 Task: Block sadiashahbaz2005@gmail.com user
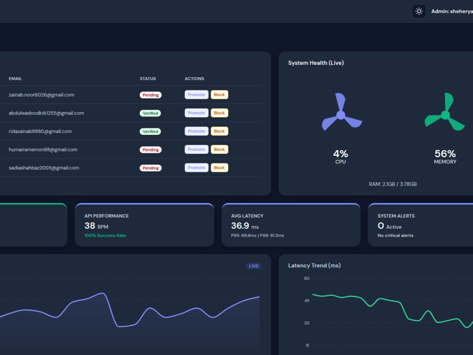point(219,168)
